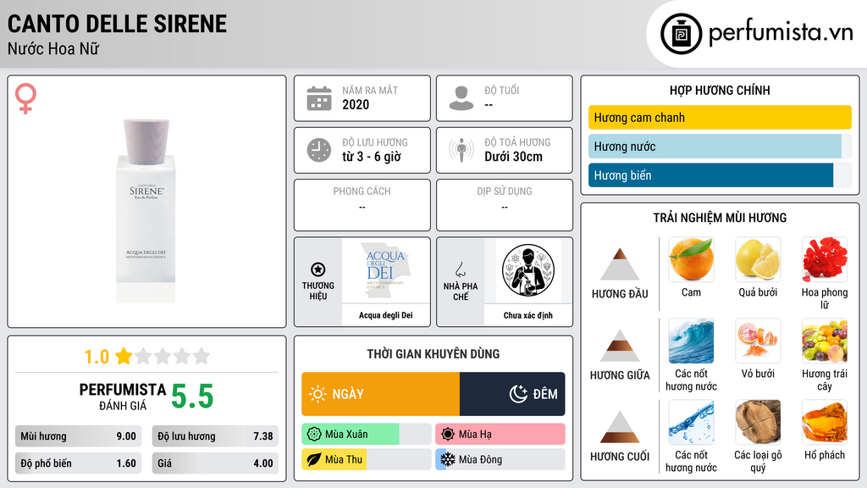
Task: Click the 1.0 star rating value
Action: tap(97, 357)
